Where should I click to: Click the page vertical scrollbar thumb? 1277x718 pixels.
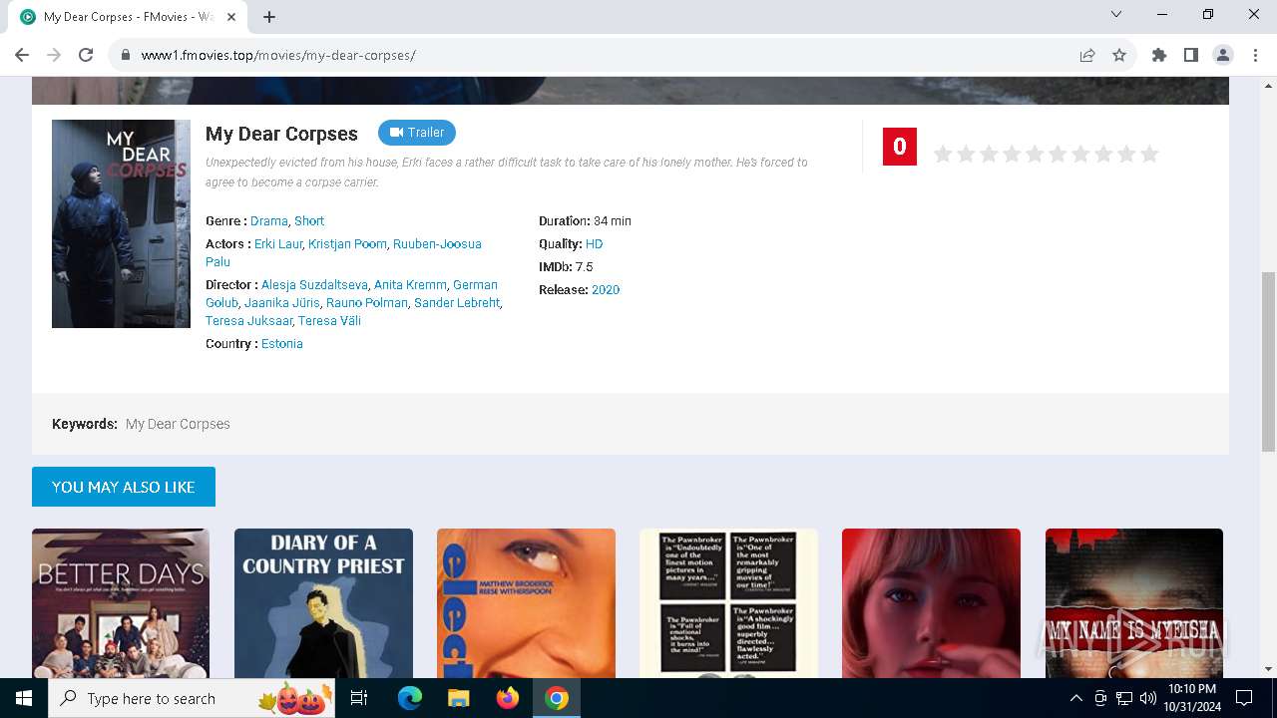coord(1268,361)
